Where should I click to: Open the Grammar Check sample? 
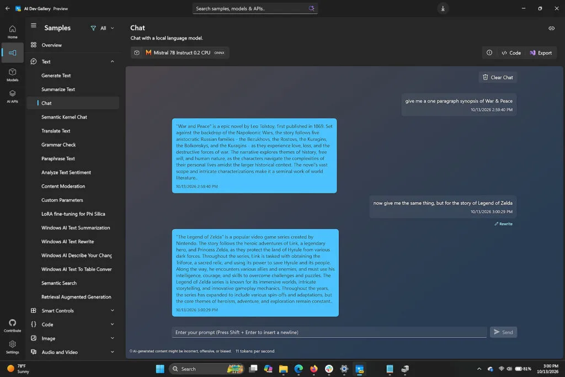coord(73,145)
